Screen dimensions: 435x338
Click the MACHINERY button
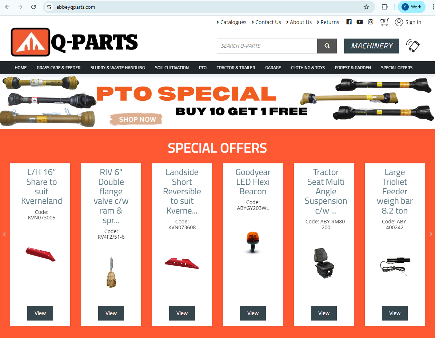pyautogui.click(x=371, y=46)
